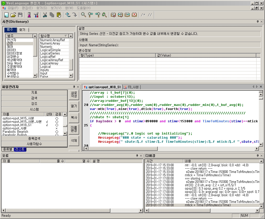Toggle the pushpin on 디버깅 panel
The width and height of the screenshot is (265, 219).
(258, 156)
